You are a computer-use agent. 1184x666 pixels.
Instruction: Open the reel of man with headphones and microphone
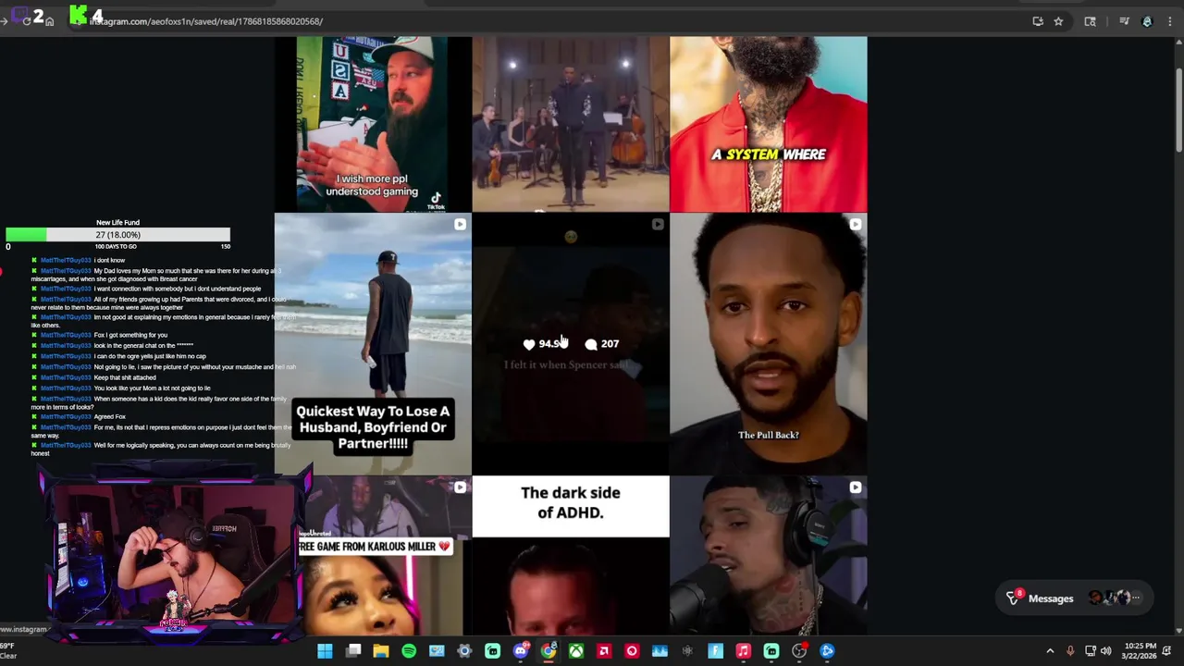(769, 556)
